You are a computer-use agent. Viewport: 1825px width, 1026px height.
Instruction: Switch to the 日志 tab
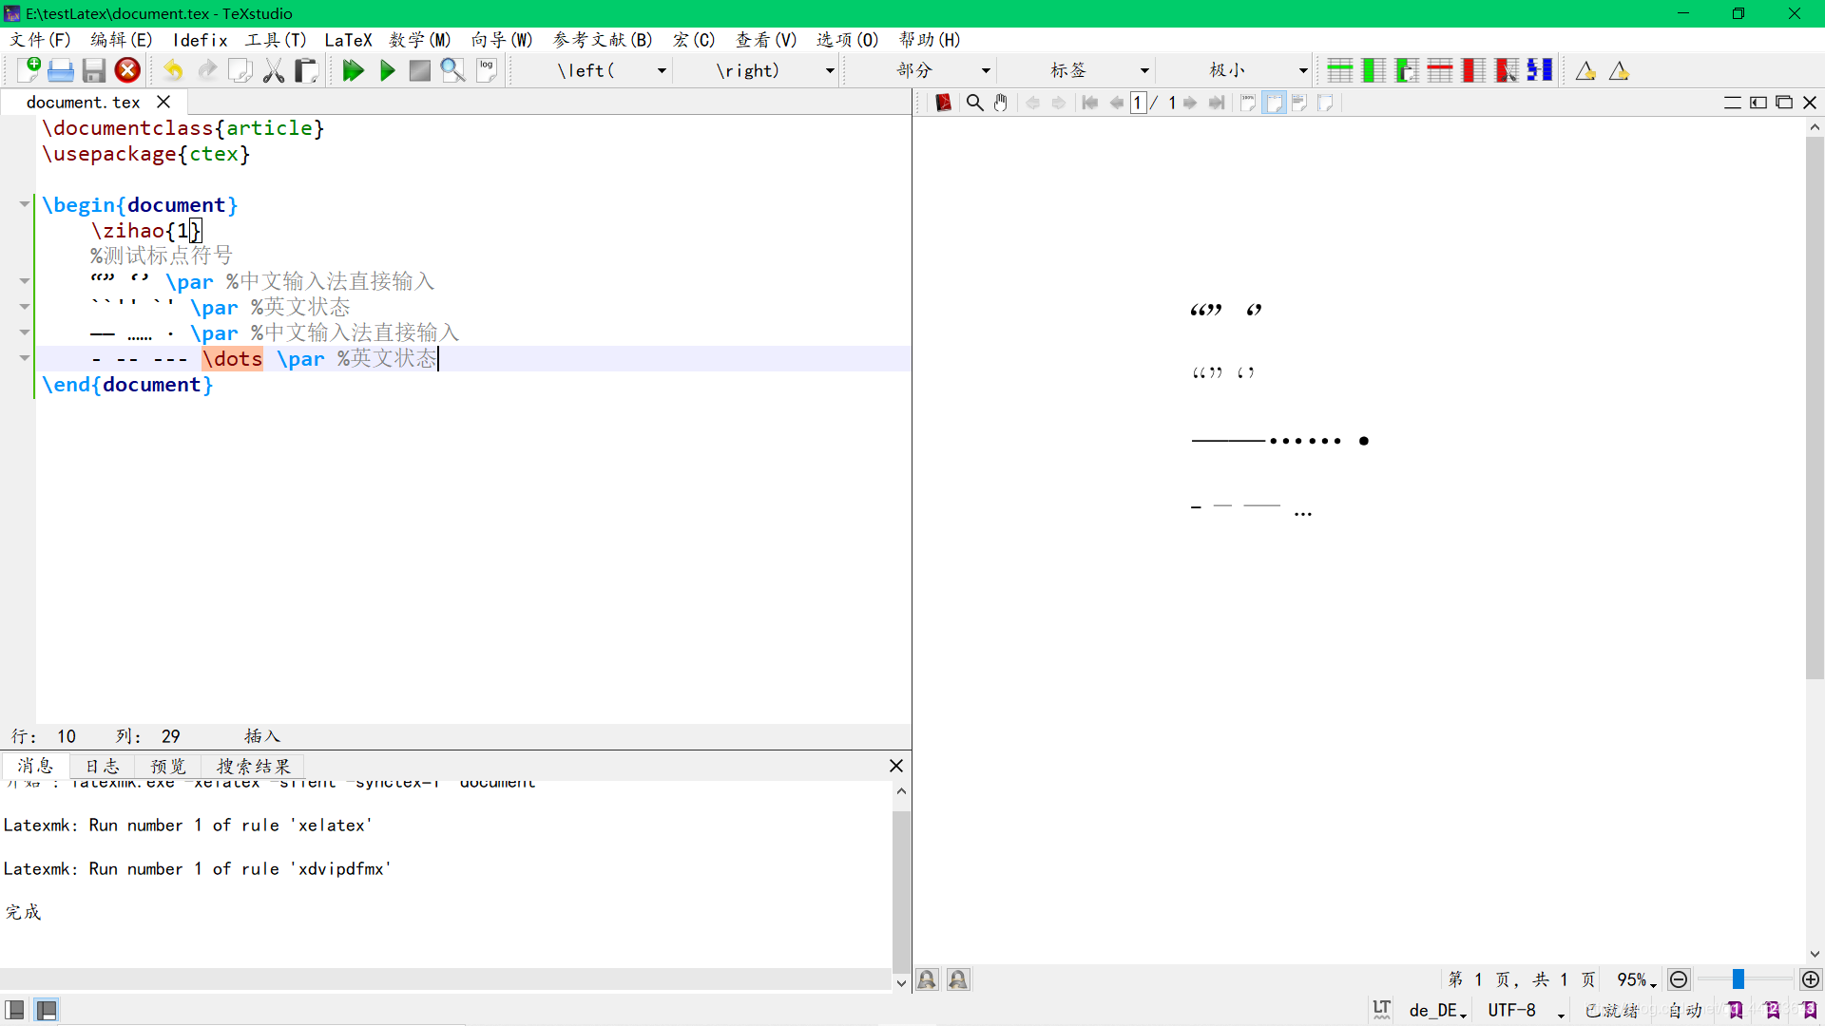[x=102, y=767]
